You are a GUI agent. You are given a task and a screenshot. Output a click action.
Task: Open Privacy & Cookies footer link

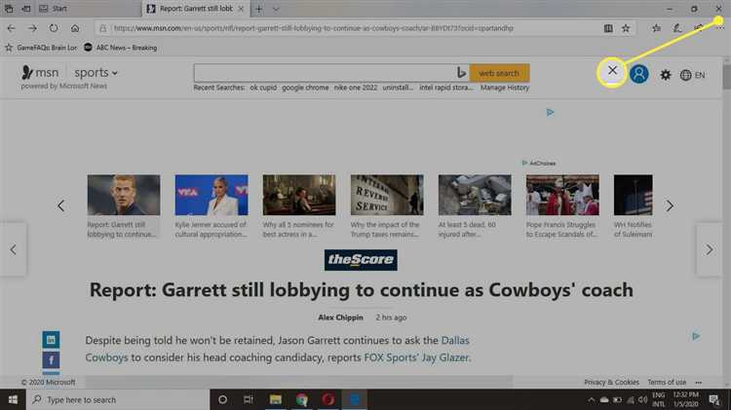612,382
